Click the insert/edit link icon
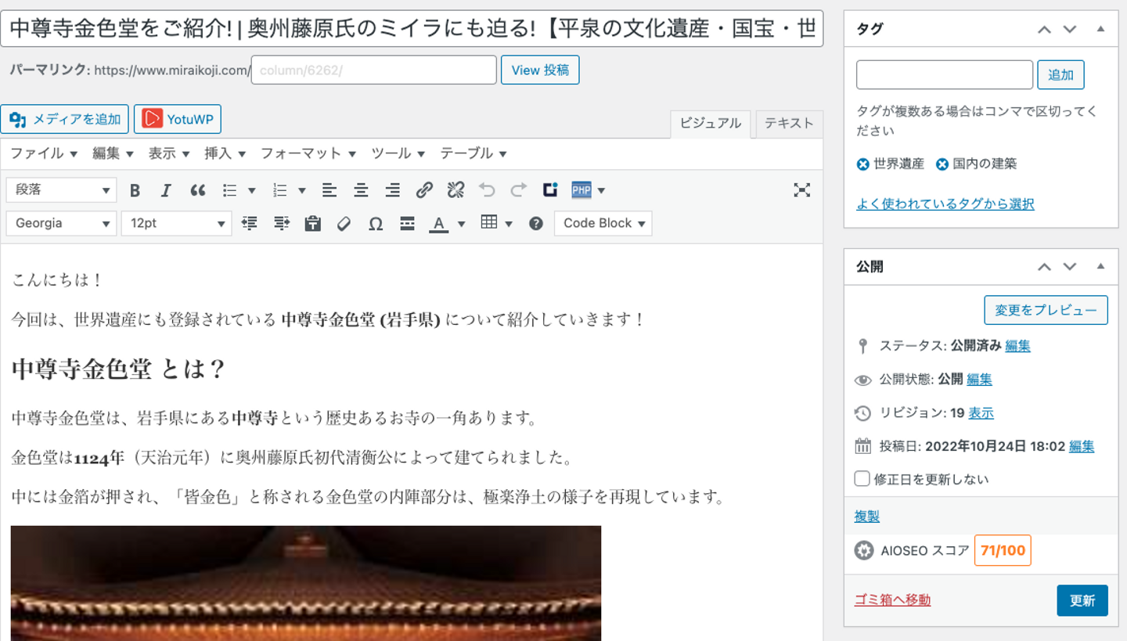 [424, 190]
